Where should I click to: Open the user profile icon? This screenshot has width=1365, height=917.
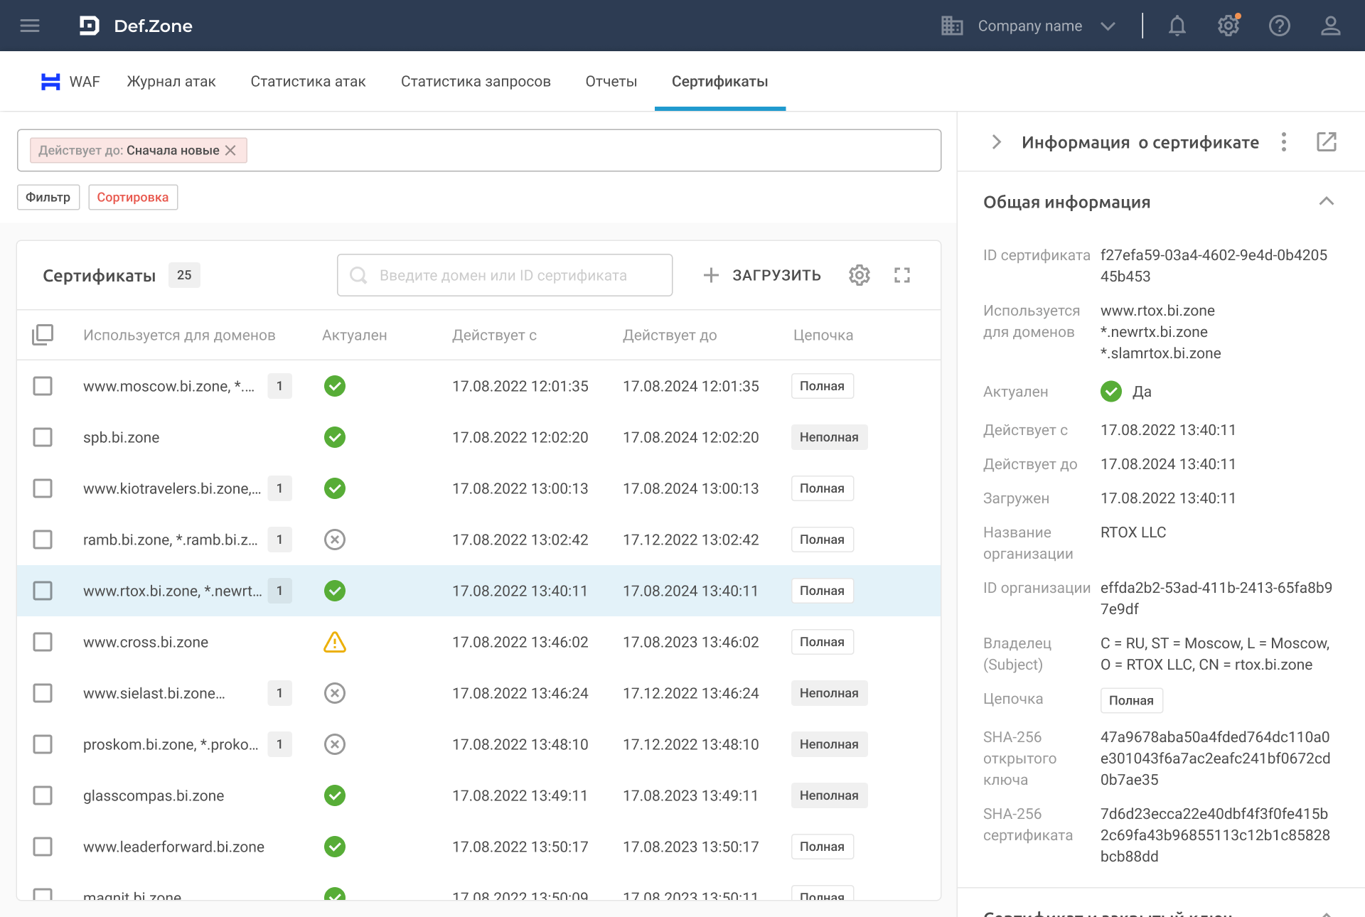coord(1330,26)
